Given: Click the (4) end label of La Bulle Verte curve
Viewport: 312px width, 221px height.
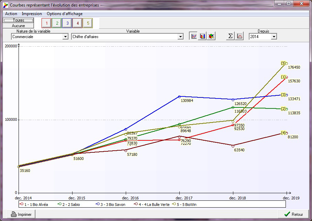Looking at the screenshot, I should [283, 133].
